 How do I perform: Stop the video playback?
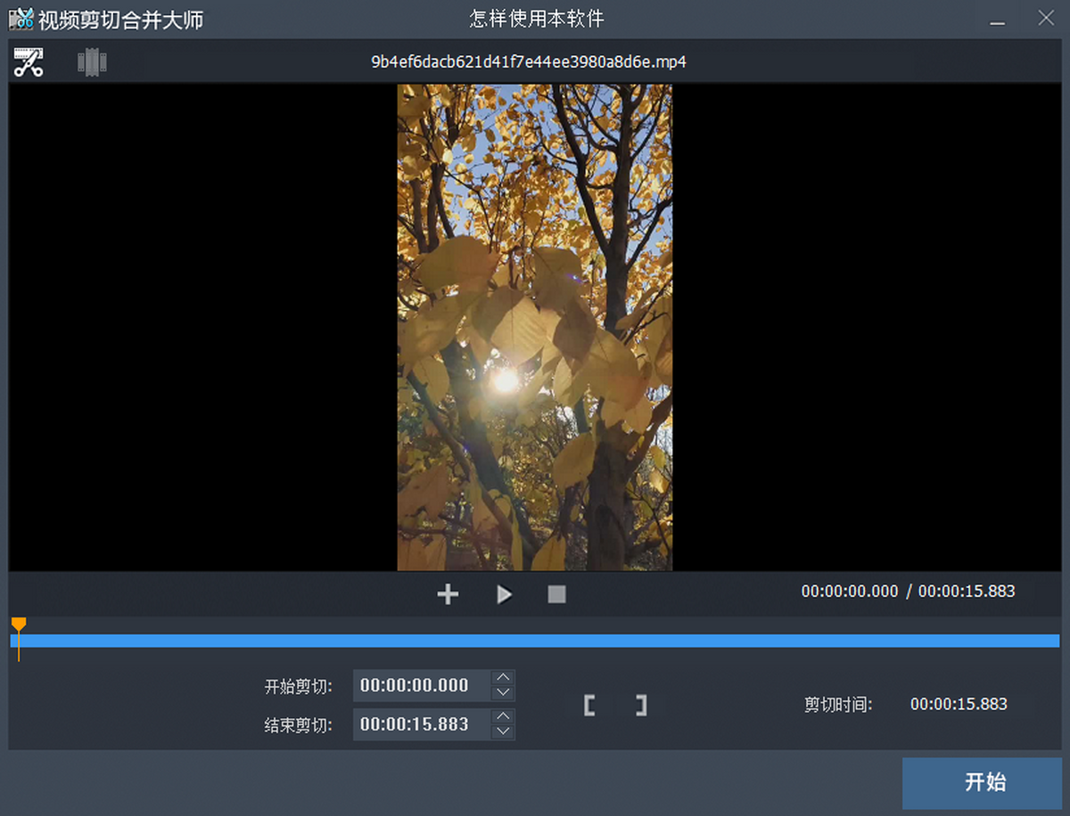point(556,594)
